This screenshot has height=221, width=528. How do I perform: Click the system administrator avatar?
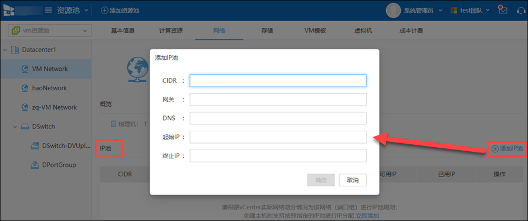point(393,11)
